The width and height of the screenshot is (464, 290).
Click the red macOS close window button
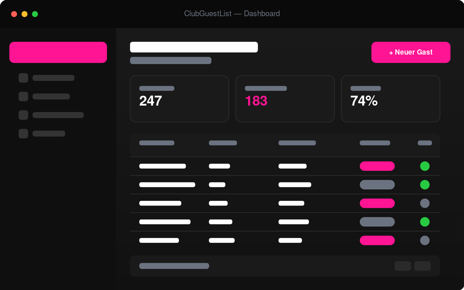tap(14, 14)
